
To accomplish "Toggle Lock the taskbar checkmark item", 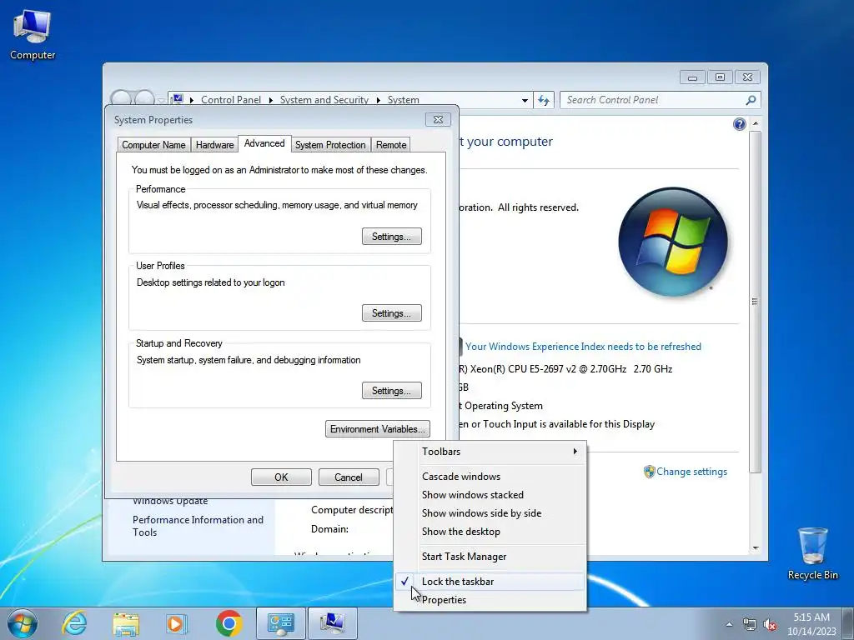I will pyautogui.click(x=490, y=581).
